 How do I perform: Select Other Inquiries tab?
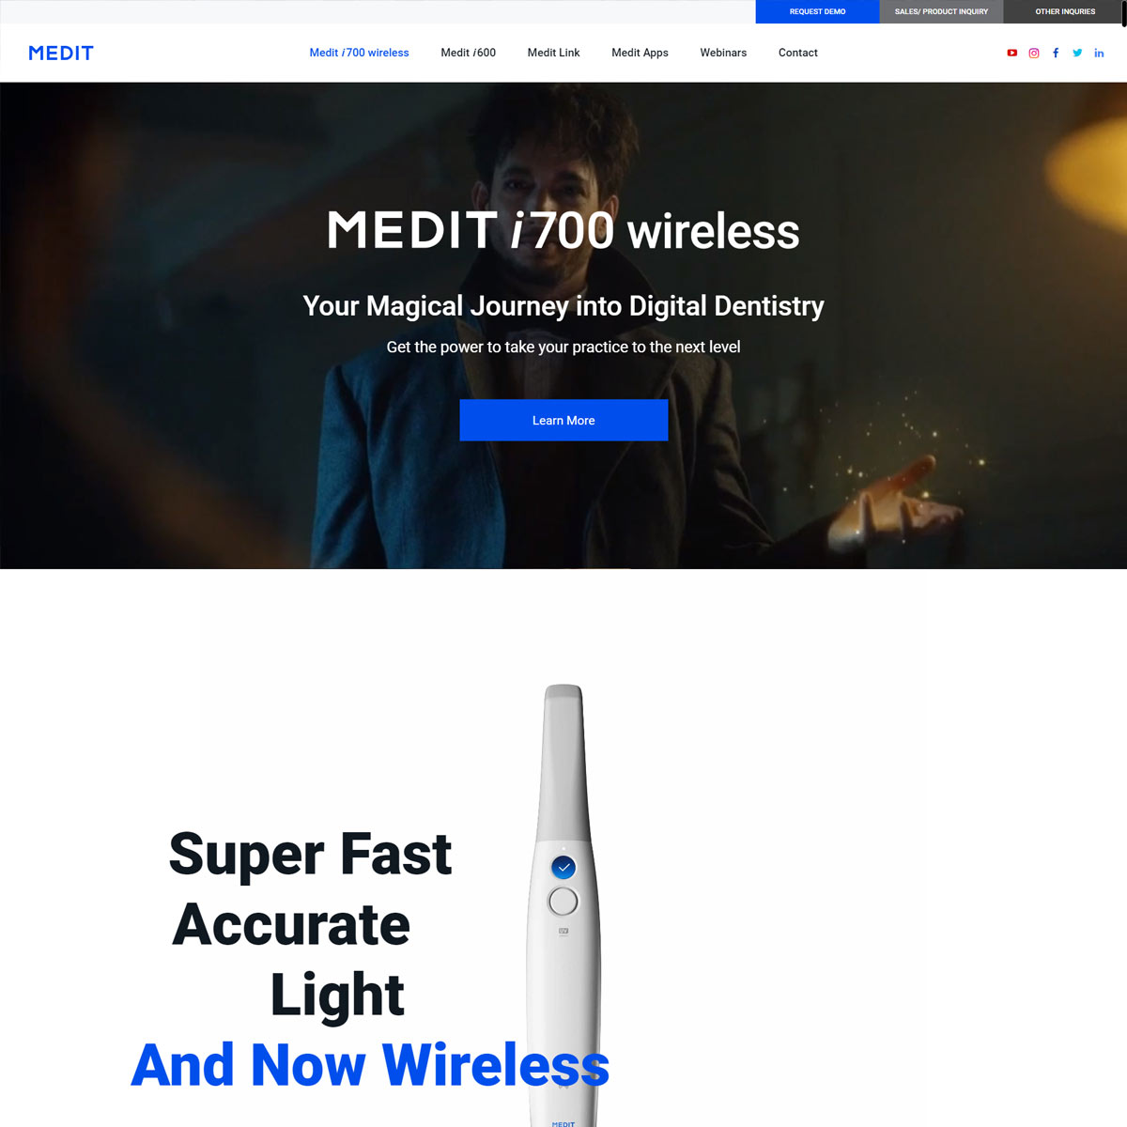[1065, 11]
